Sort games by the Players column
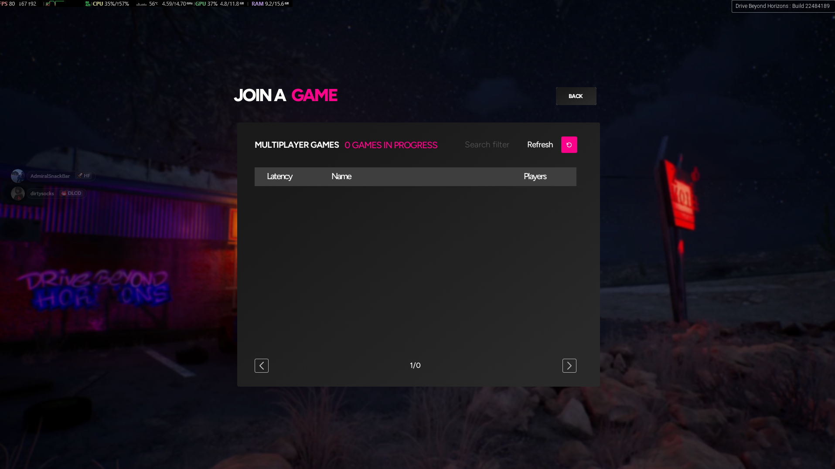This screenshot has height=469, width=835. [x=535, y=177]
